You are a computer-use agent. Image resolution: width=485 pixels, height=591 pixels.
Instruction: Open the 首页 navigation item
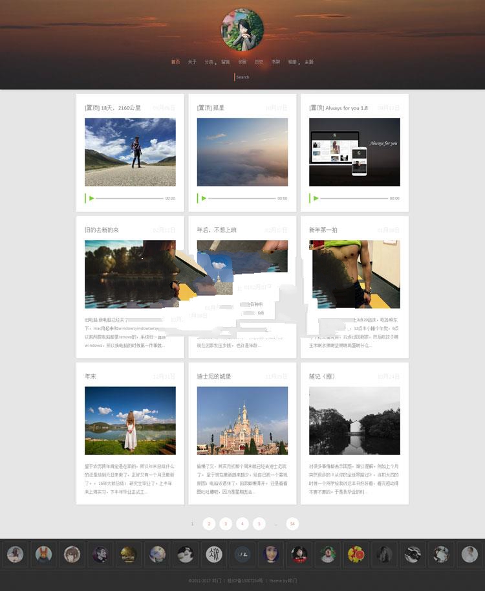coord(175,62)
